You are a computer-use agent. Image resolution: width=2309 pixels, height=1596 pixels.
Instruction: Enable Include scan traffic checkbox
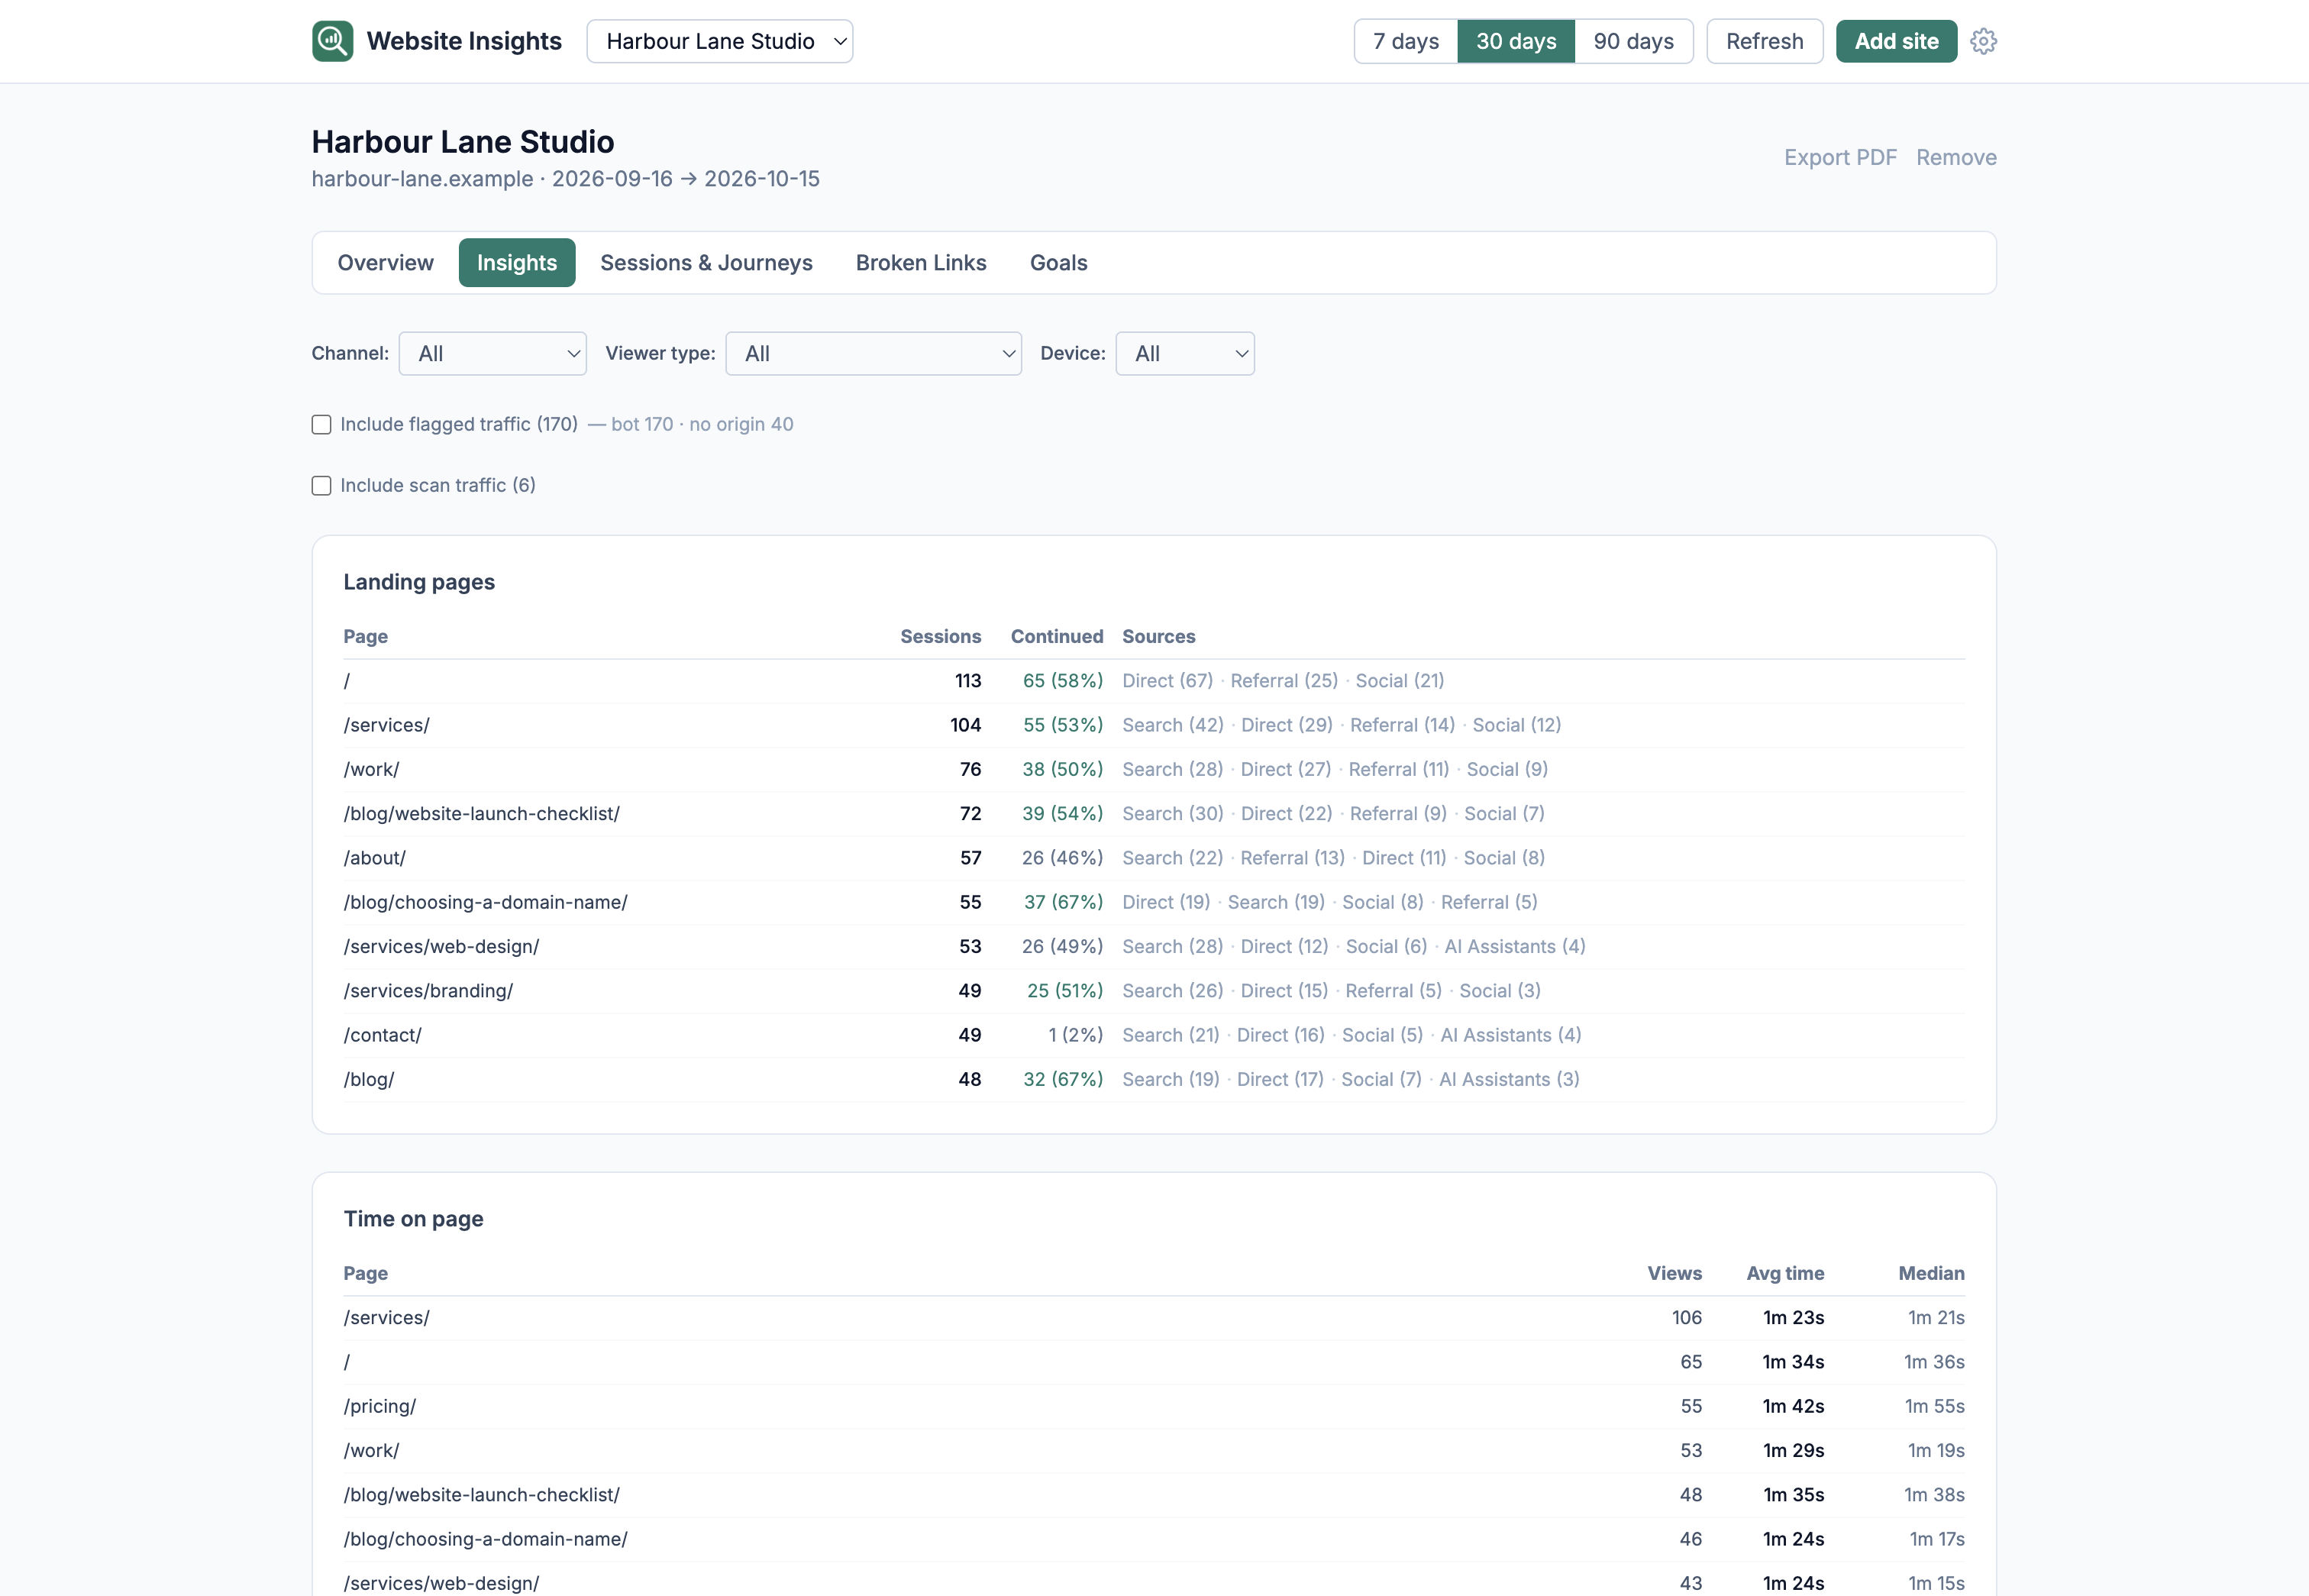[x=321, y=485]
